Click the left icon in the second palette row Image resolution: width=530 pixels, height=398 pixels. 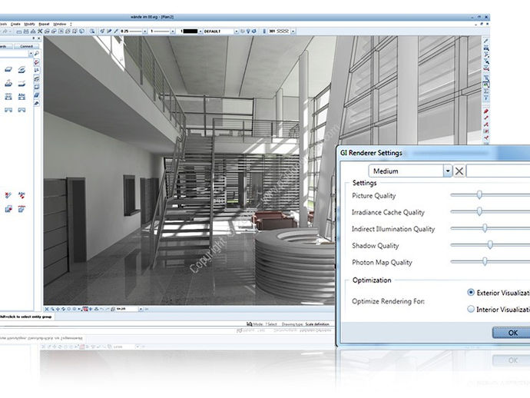point(8,83)
